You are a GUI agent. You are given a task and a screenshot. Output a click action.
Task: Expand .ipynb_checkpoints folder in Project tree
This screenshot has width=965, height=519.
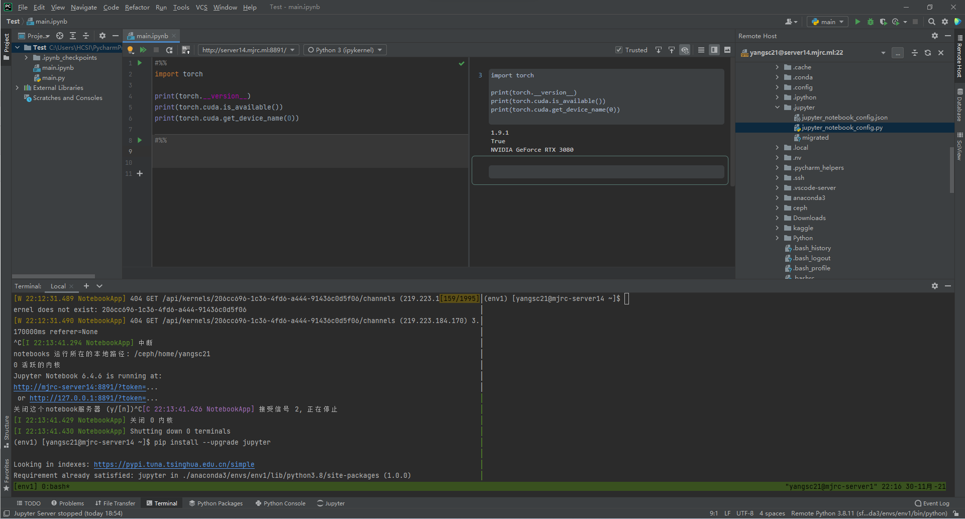point(26,58)
